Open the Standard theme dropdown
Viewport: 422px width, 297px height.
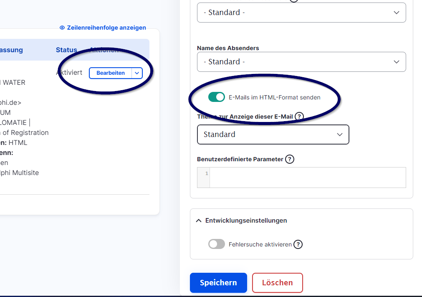click(x=273, y=135)
